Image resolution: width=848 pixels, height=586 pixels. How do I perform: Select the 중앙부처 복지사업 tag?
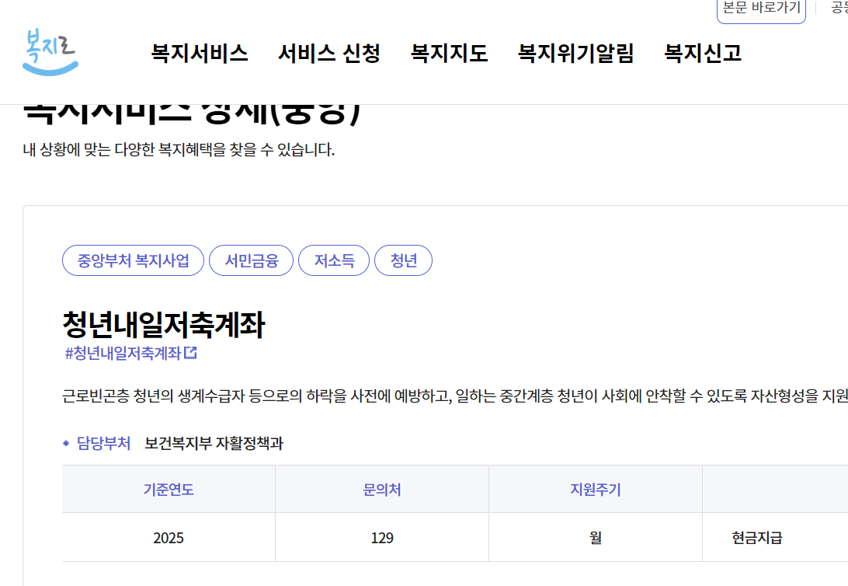pos(133,260)
